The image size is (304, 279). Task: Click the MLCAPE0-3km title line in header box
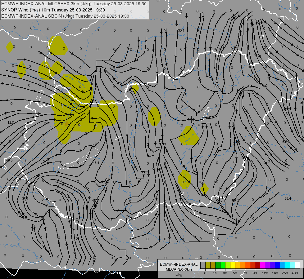74,4
